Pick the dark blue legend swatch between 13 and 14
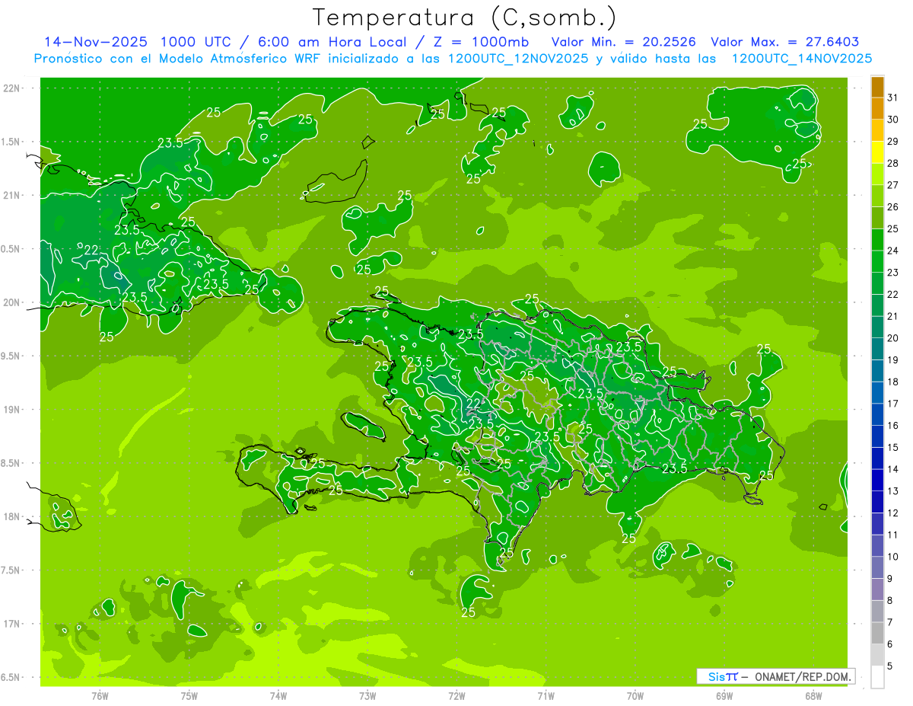Image resolution: width=913 pixels, height=706 pixels. coord(877,480)
